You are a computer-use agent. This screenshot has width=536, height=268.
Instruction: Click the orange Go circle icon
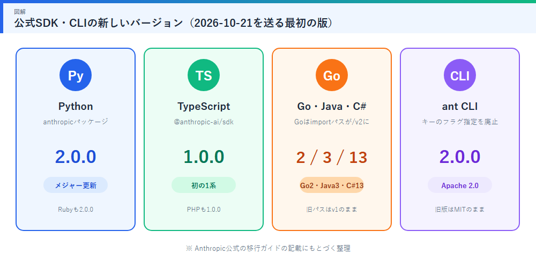(x=332, y=75)
